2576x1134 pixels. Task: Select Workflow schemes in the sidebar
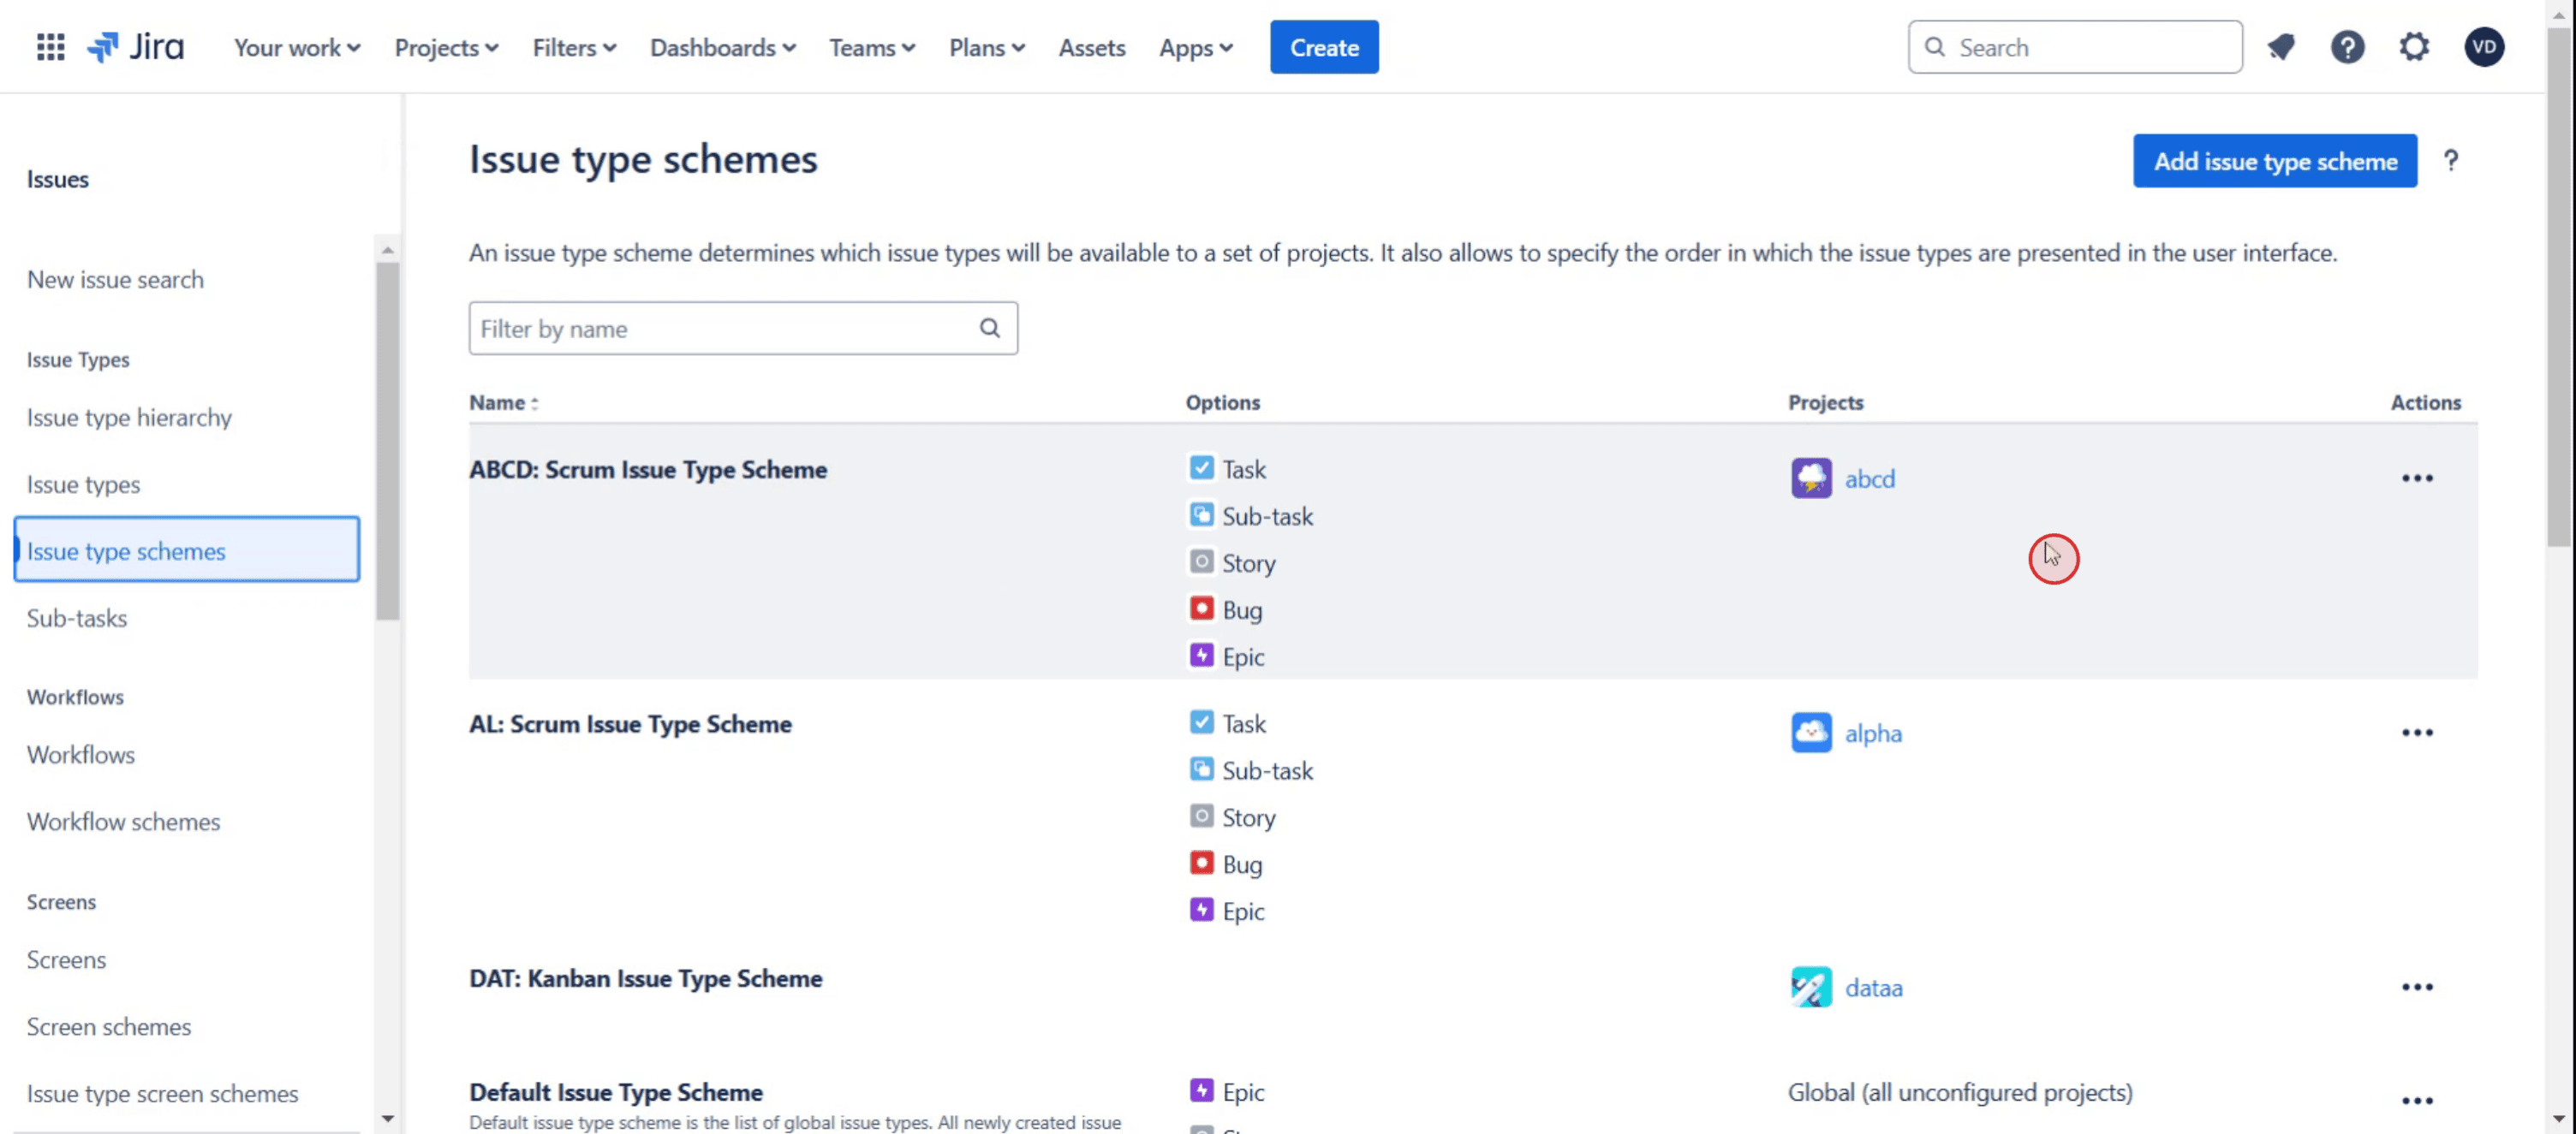click(123, 822)
